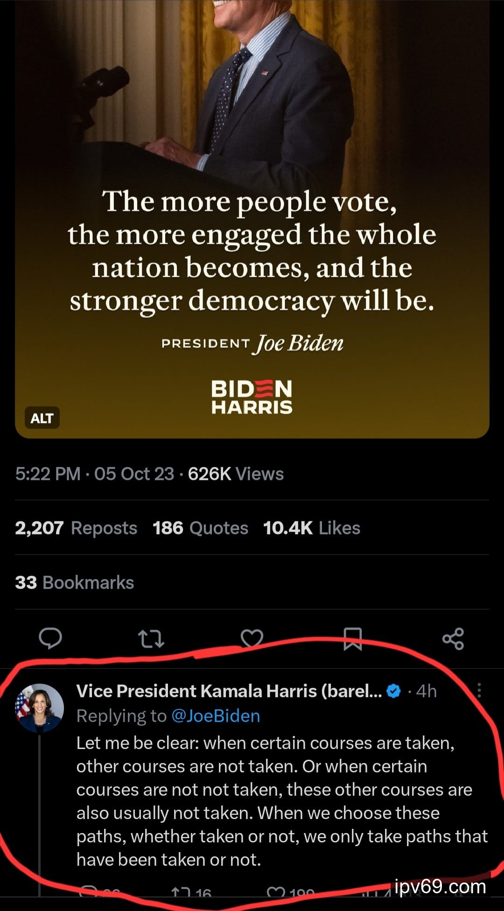Screen dimensions: 504x911
Task: View the 2,207 Reposts list
Action: 76,528
